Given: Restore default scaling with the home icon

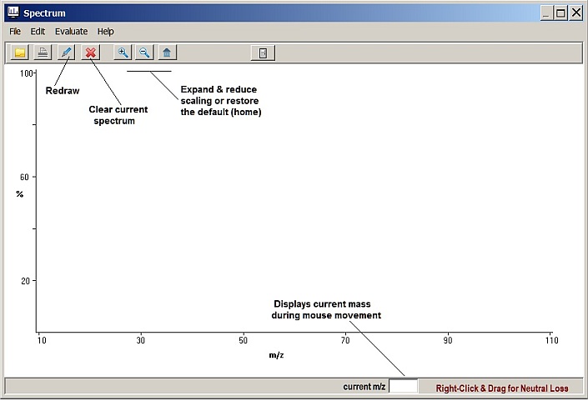Looking at the screenshot, I should [167, 53].
